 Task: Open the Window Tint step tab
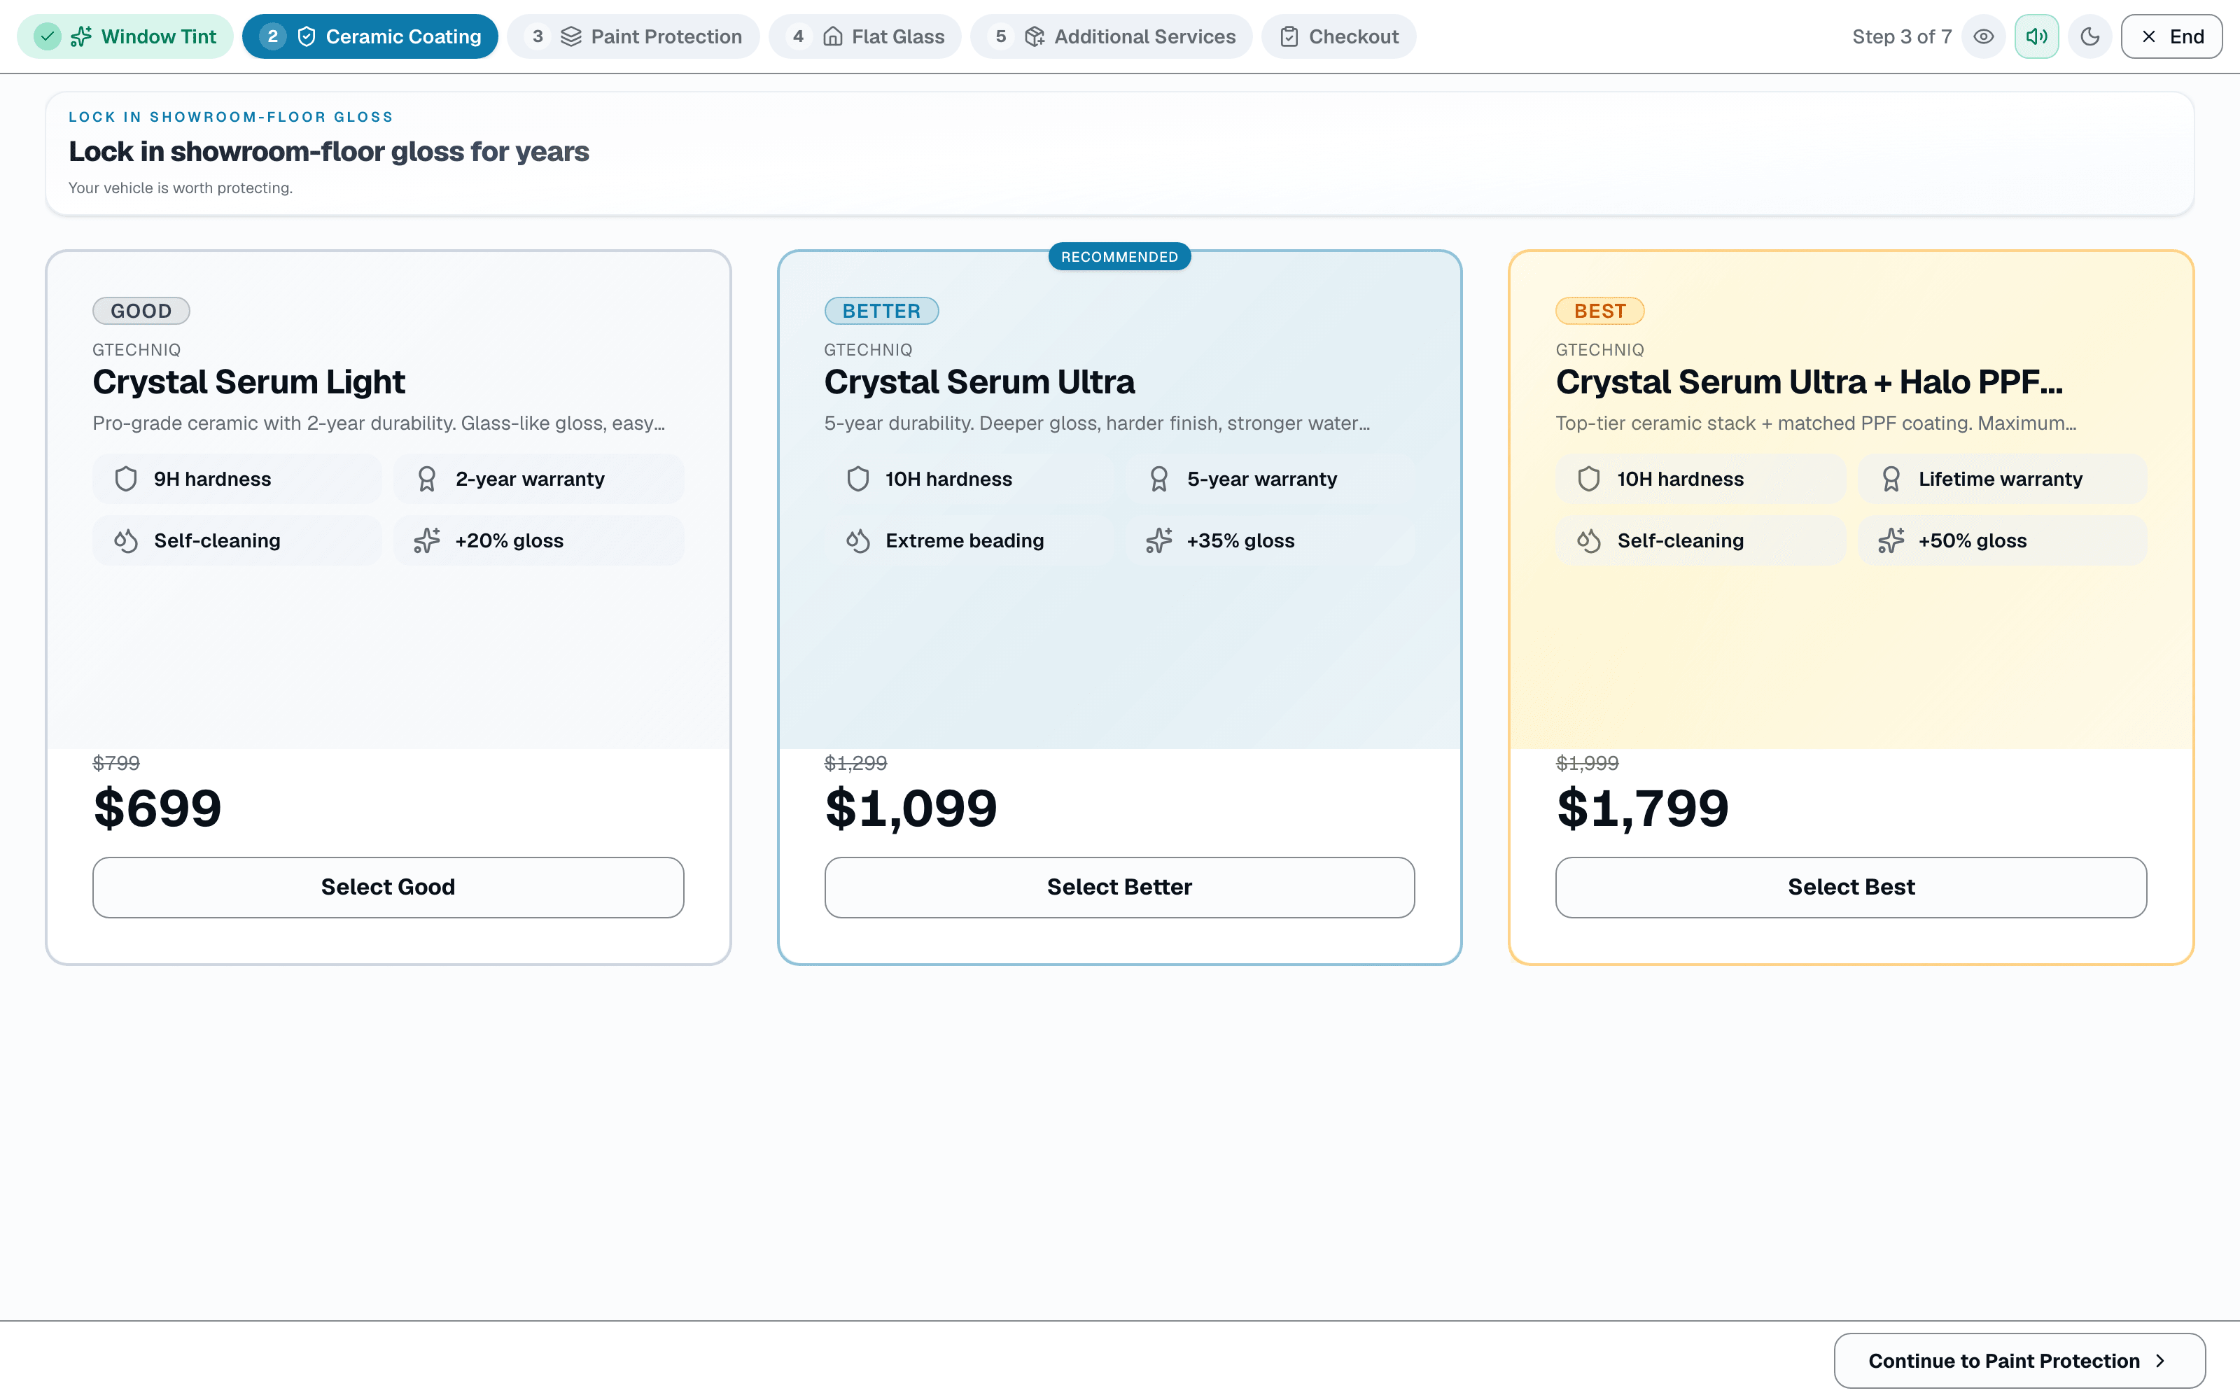tap(125, 37)
